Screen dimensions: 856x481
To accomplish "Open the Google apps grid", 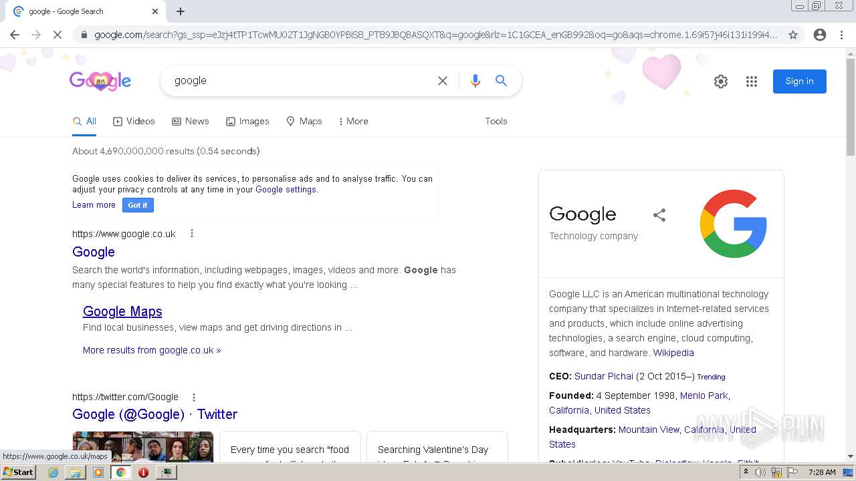I will (x=752, y=82).
